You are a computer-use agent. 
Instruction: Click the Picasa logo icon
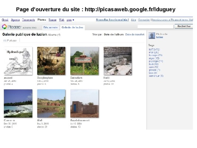[4, 27]
